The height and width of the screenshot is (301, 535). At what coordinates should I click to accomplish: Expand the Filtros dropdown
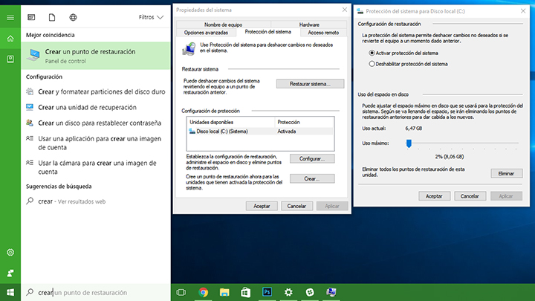(151, 17)
